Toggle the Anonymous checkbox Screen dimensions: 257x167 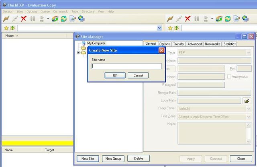229,76
